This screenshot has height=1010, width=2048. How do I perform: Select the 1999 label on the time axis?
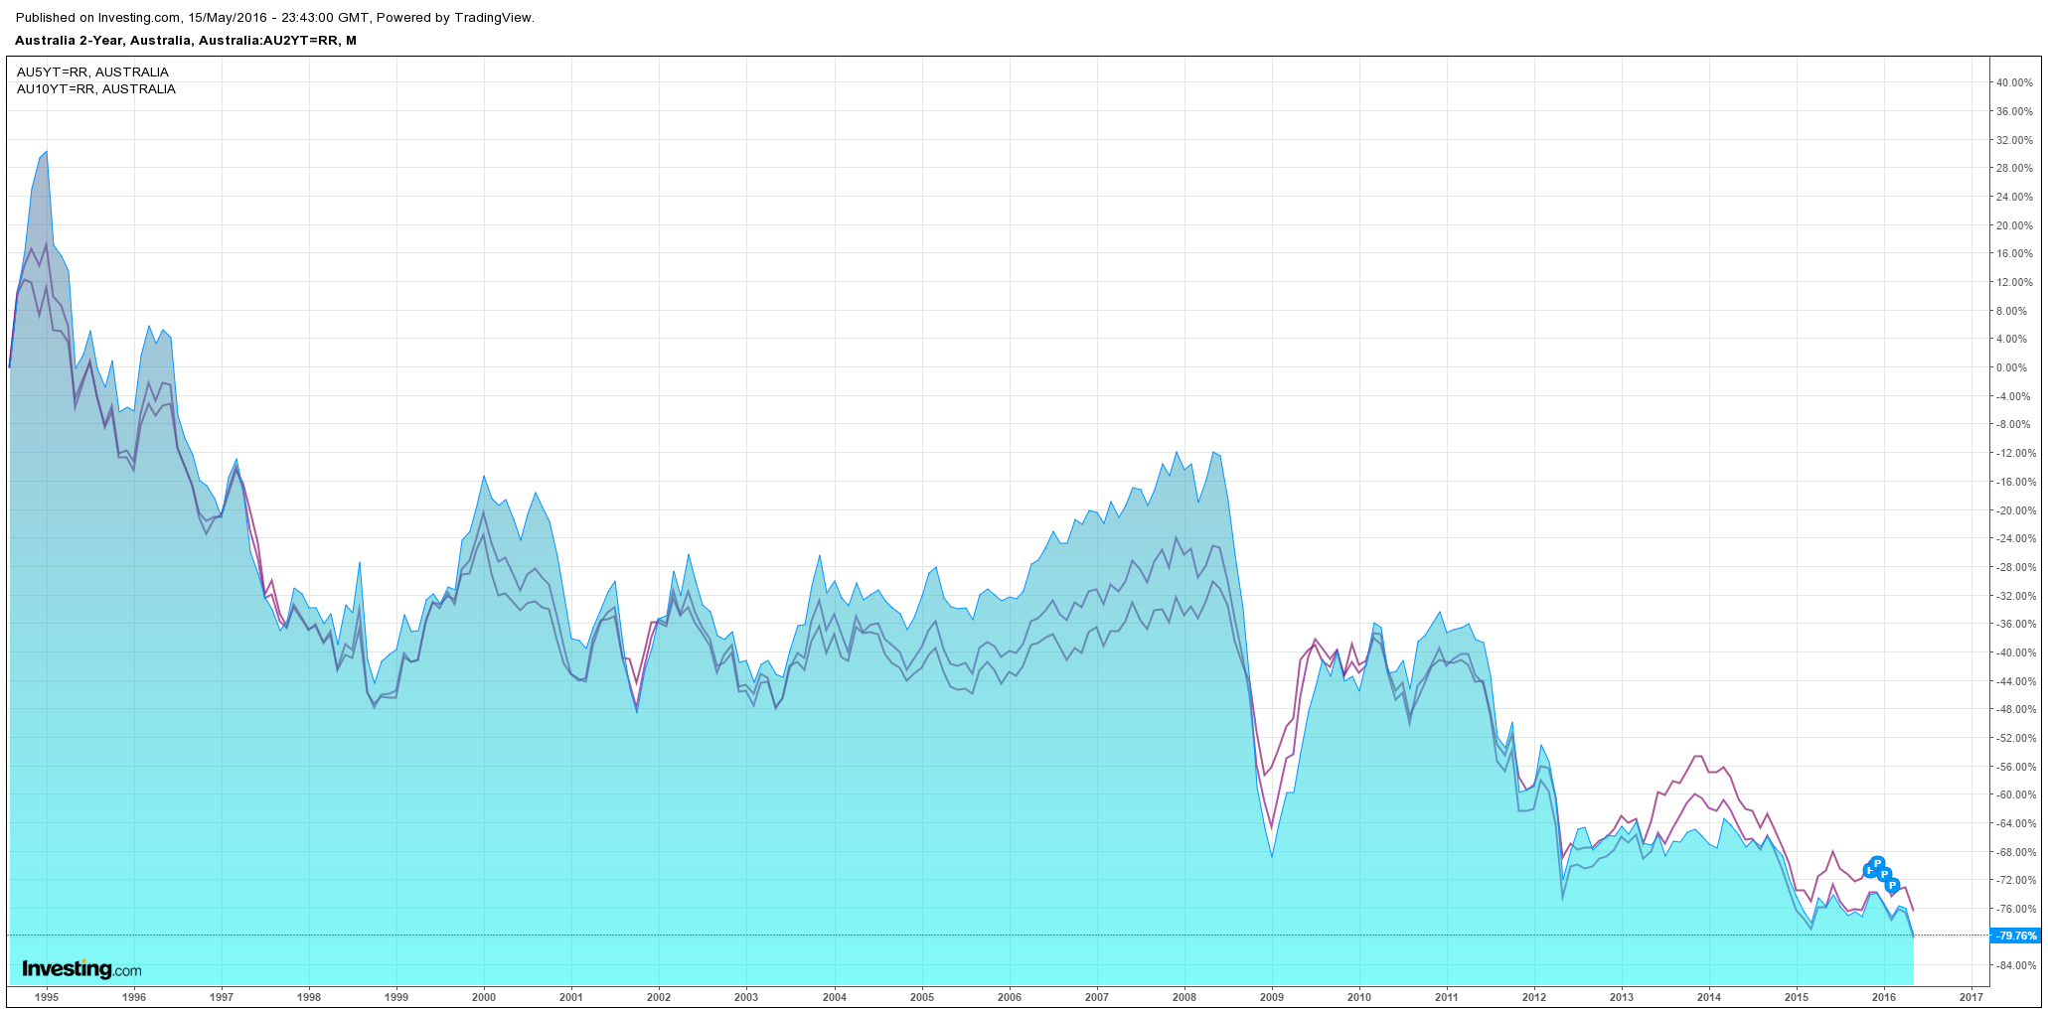pyautogui.click(x=396, y=997)
